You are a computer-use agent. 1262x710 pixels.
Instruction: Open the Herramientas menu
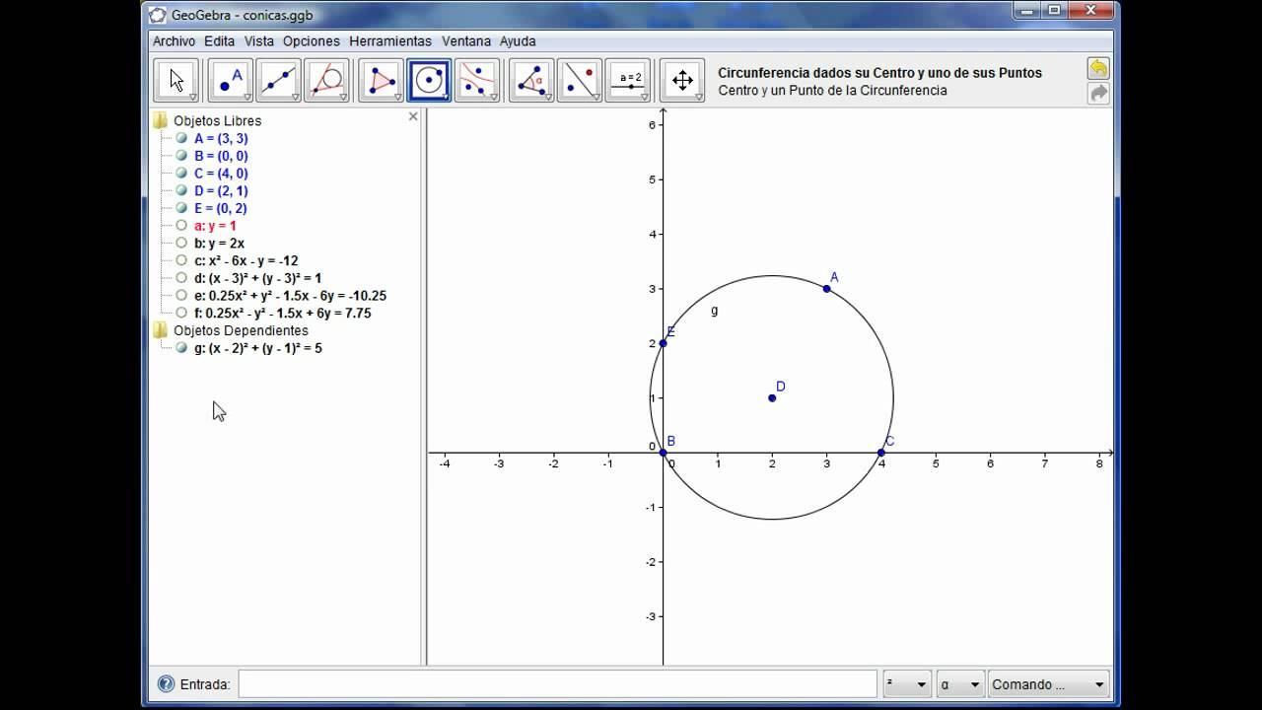coord(390,41)
